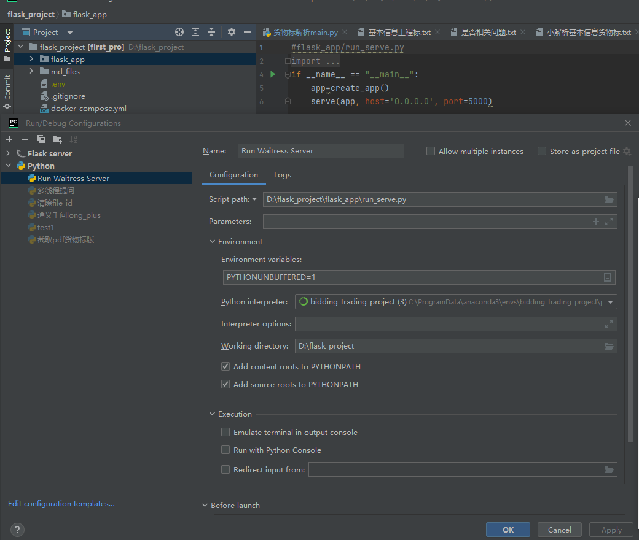Enable Store as project file checkbox
This screenshot has width=639, height=540.
(x=542, y=151)
